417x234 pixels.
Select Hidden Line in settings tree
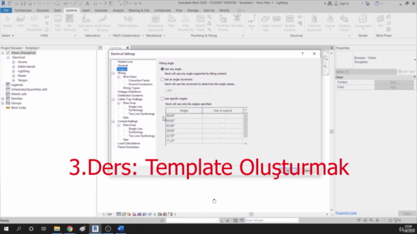click(125, 62)
